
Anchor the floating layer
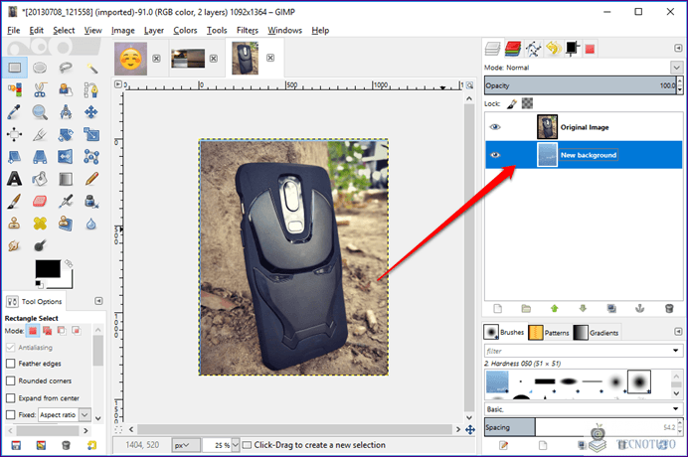click(x=639, y=309)
